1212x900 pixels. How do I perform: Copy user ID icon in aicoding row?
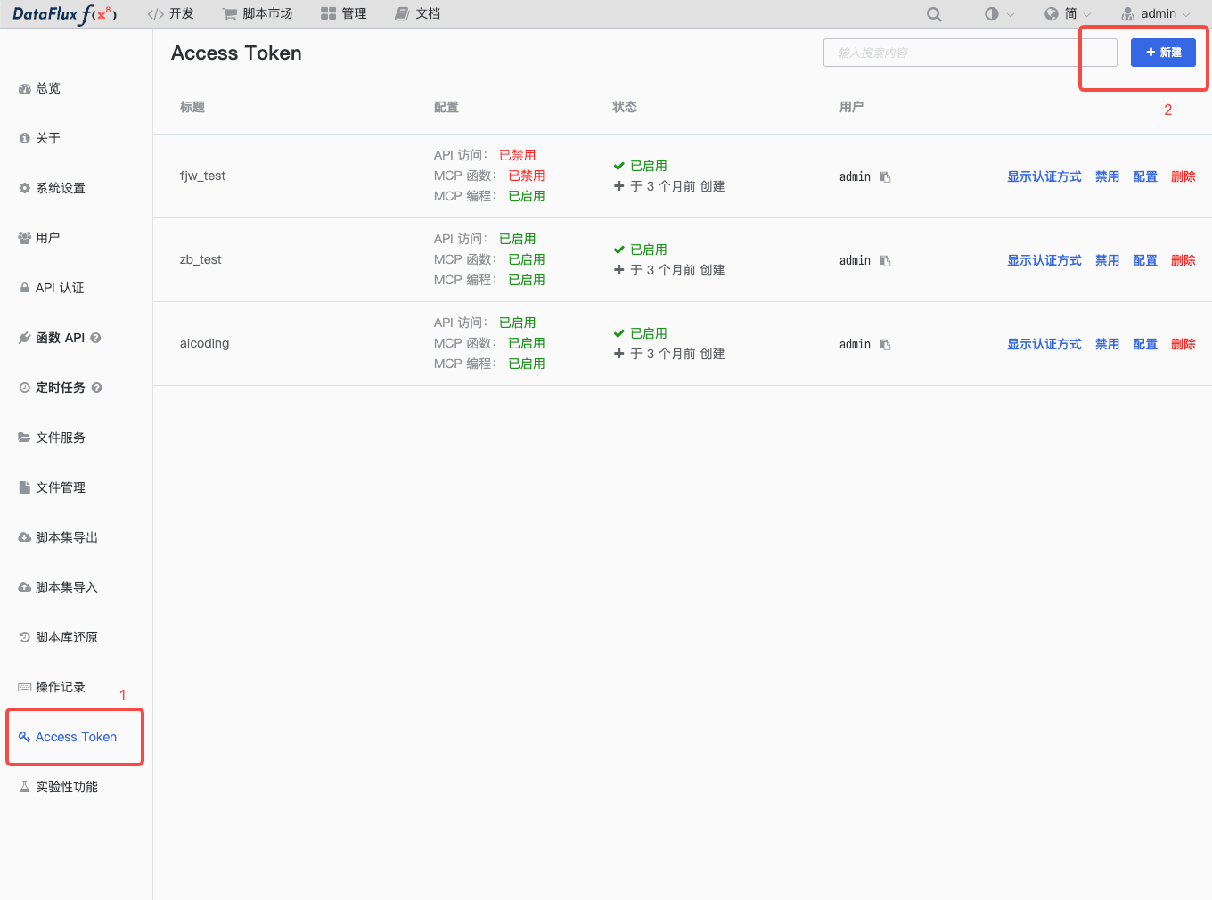click(885, 345)
